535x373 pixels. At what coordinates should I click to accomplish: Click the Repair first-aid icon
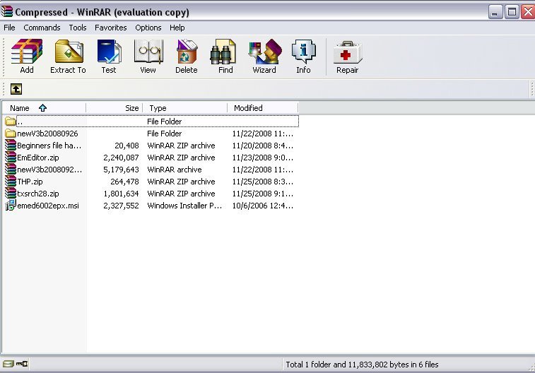[x=347, y=52]
